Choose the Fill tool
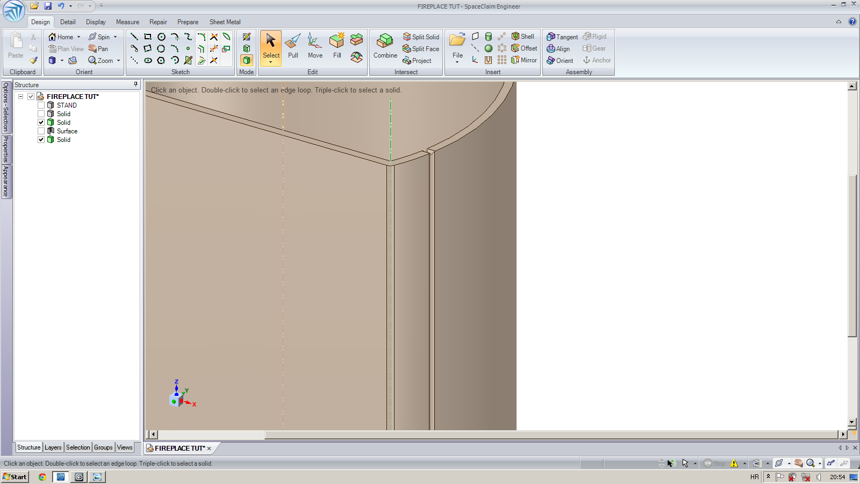 pos(337,46)
